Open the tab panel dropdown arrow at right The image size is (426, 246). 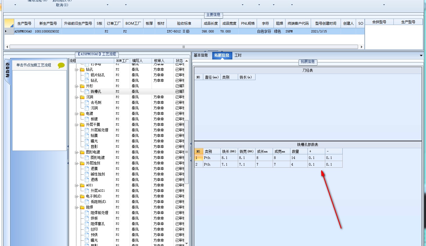click(x=421, y=55)
